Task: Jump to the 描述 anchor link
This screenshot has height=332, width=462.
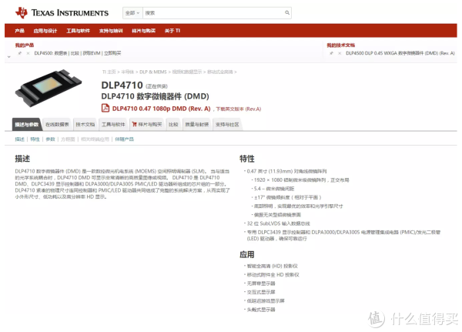Action: (x=20, y=139)
